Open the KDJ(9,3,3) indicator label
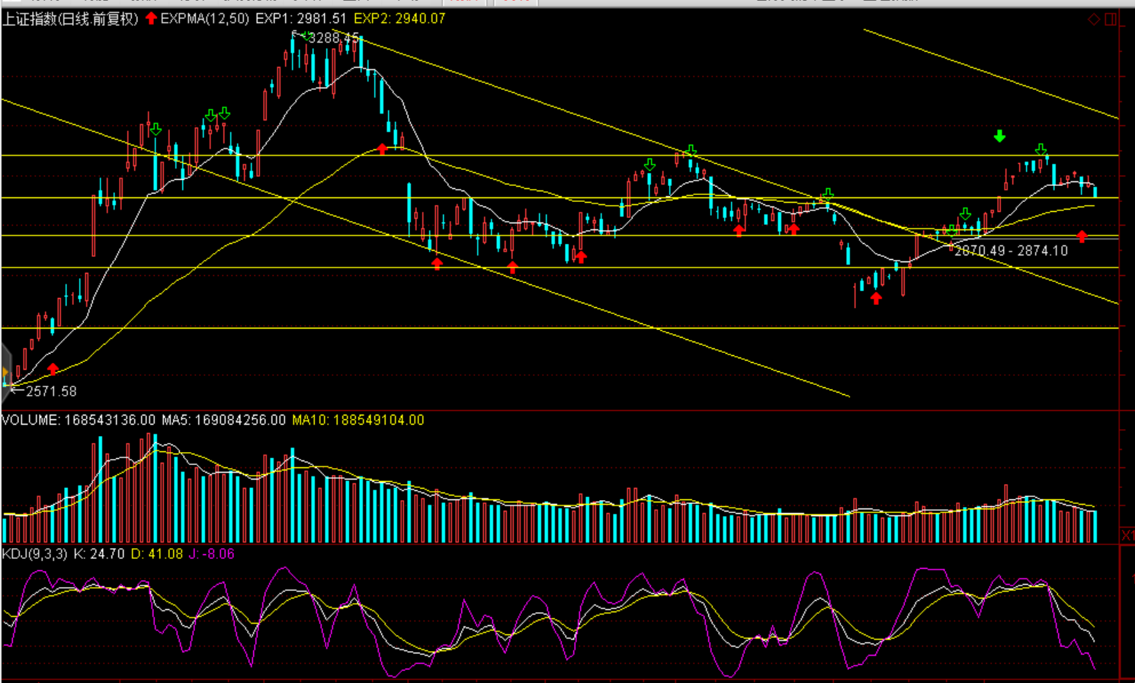The height and width of the screenshot is (683, 1135). pos(34,554)
